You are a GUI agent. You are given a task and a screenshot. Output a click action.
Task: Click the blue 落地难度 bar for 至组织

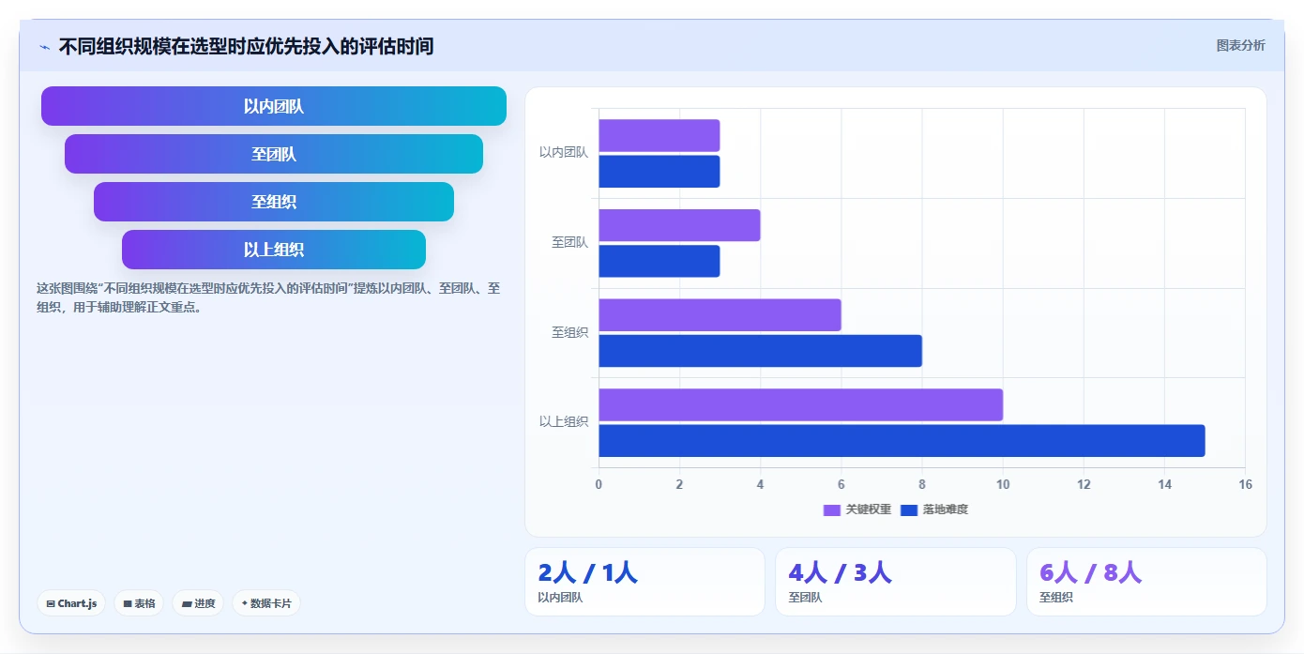coord(760,351)
